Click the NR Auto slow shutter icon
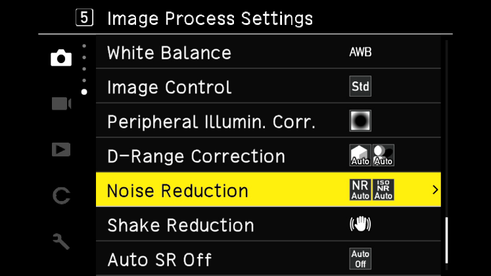 click(x=360, y=190)
